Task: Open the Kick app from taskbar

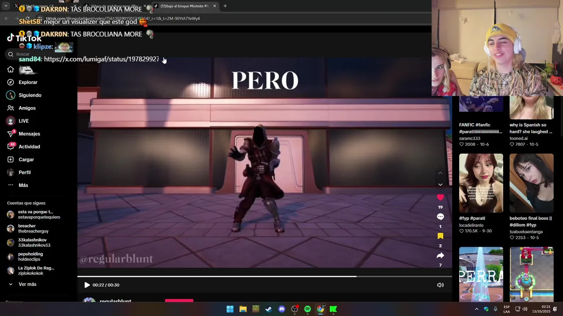Action: [x=333, y=309]
